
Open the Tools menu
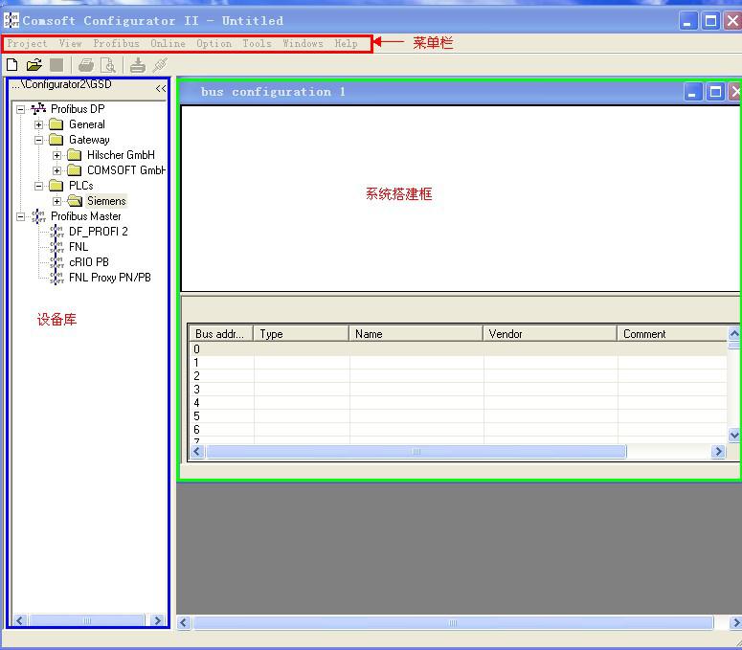point(257,43)
